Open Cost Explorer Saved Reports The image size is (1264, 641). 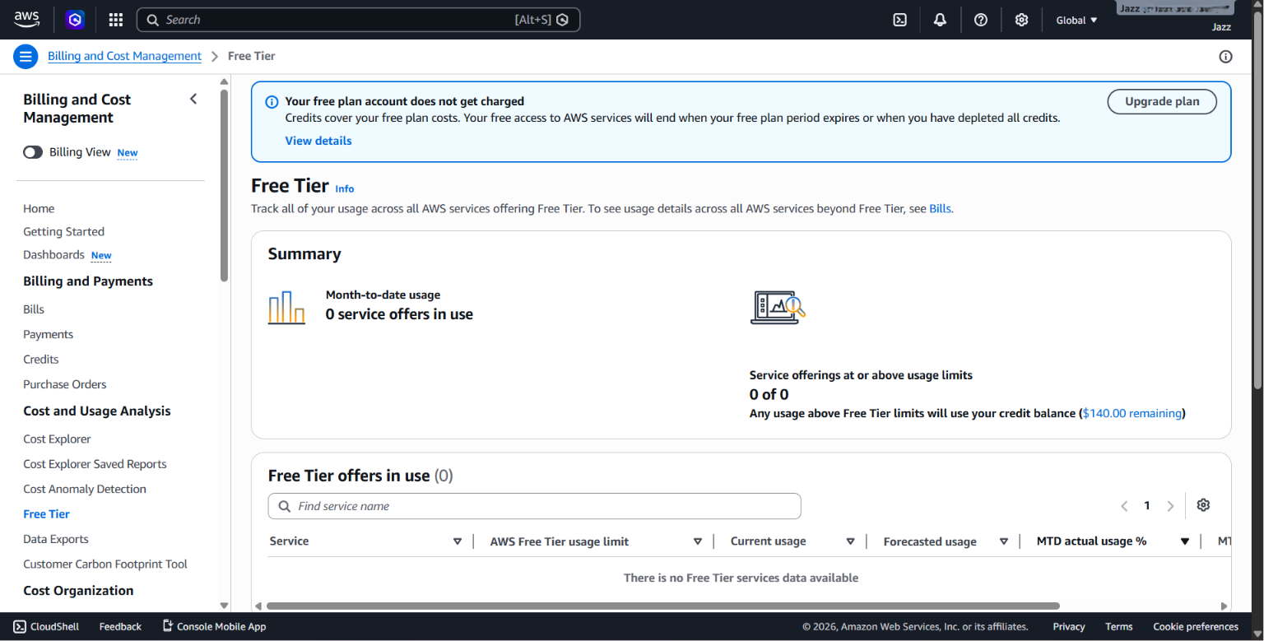(x=95, y=464)
